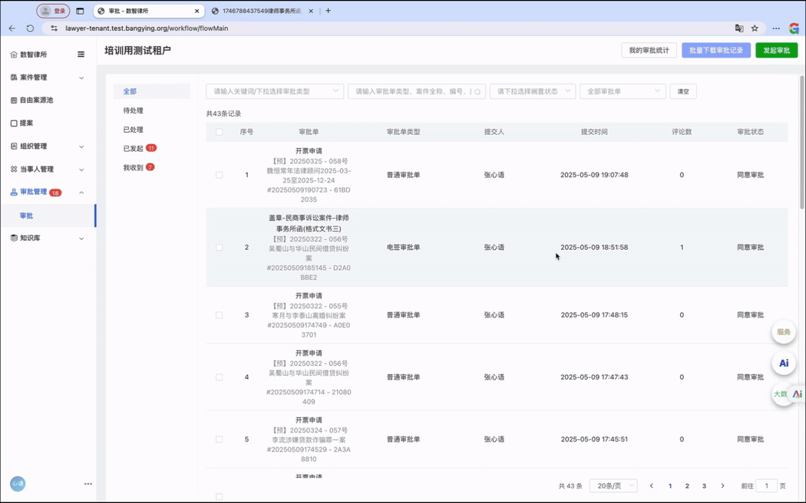Reload the page
Image resolution: width=806 pixels, height=503 pixels.
31,28
